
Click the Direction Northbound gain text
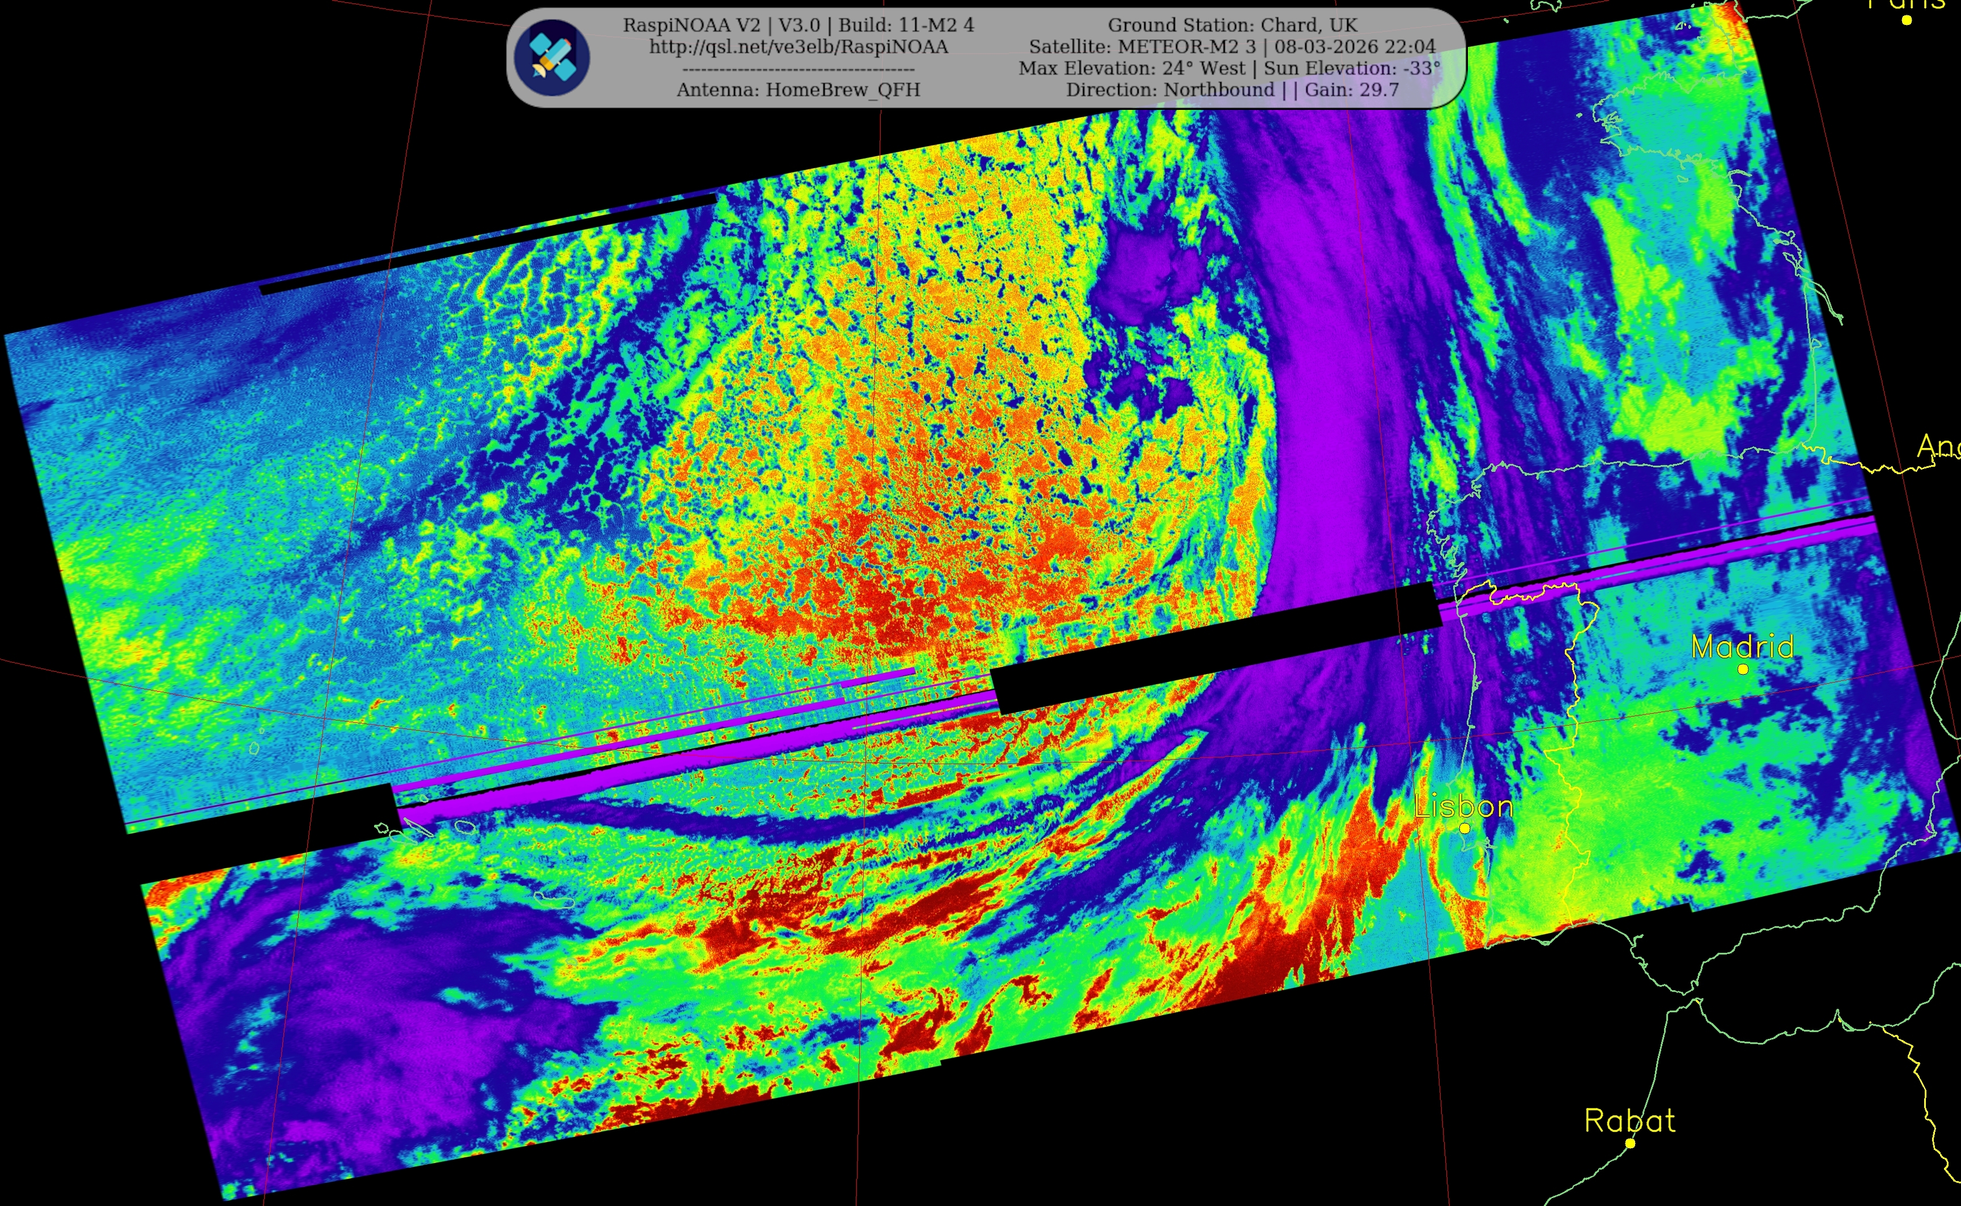1232,90
